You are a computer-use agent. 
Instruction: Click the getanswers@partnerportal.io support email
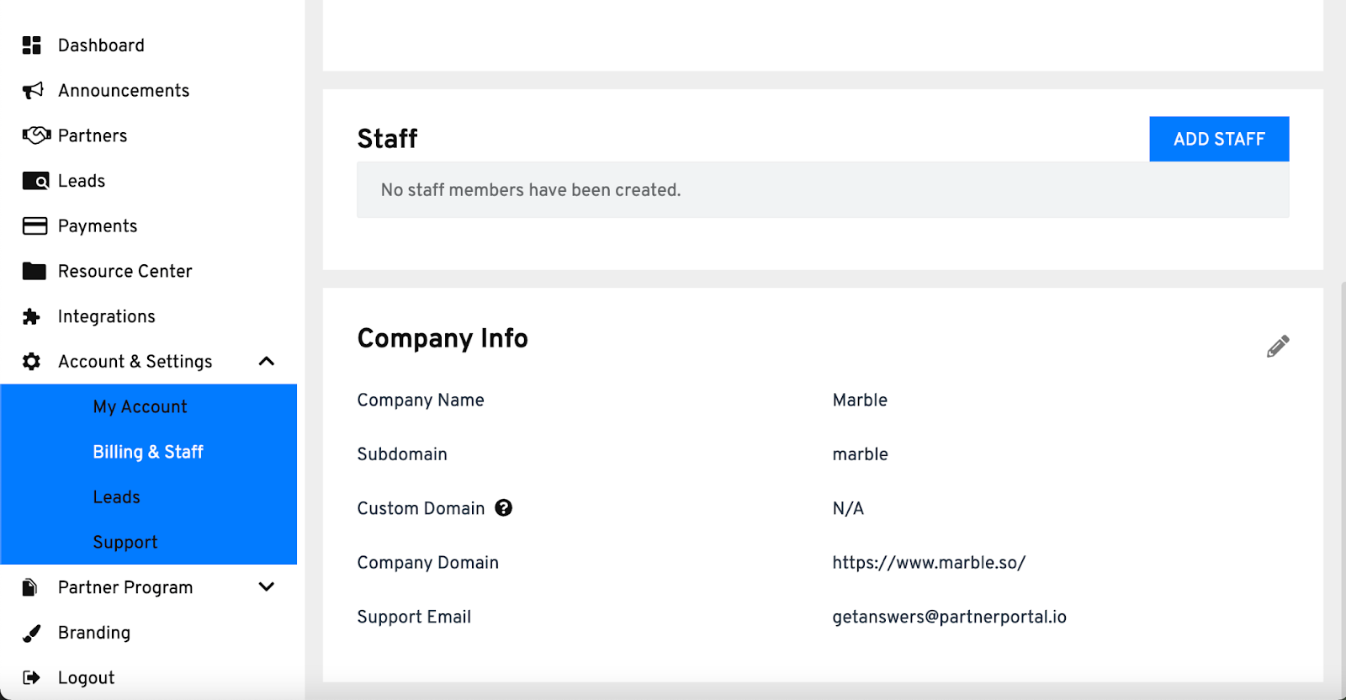point(949,617)
